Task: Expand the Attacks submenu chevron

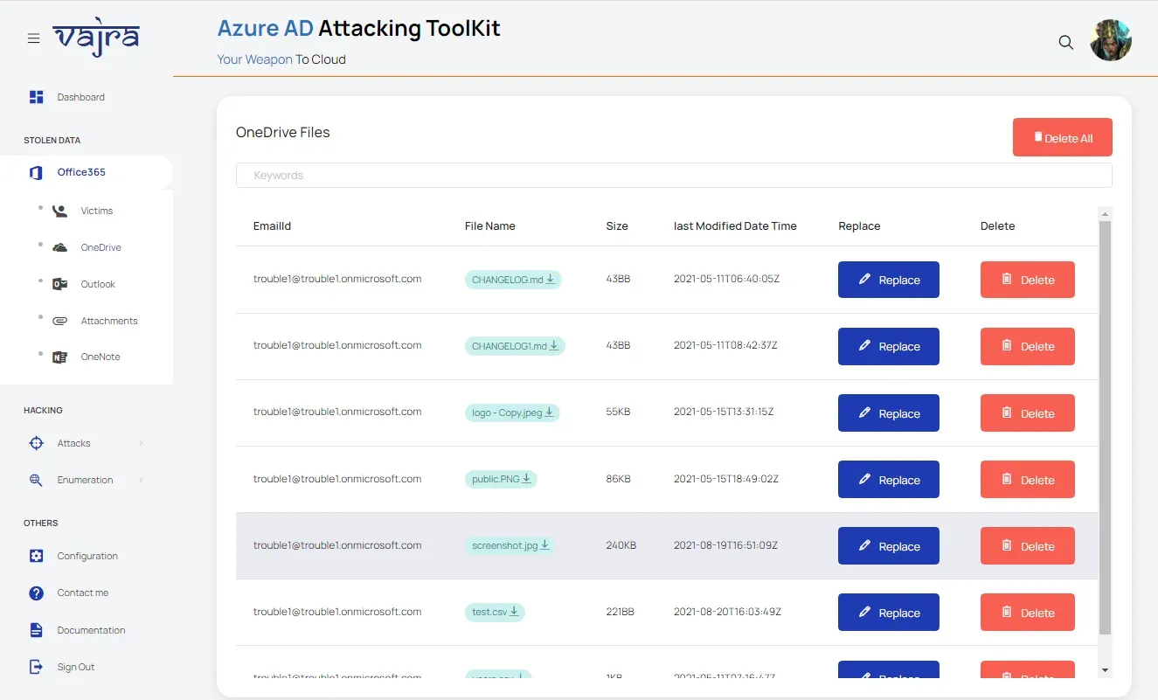Action: tap(141, 443)
